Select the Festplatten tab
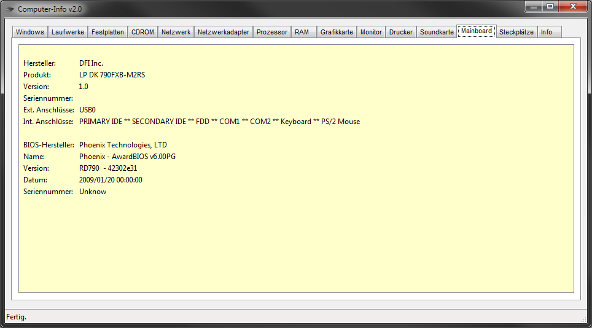592x328 pixels. point(107,32)
